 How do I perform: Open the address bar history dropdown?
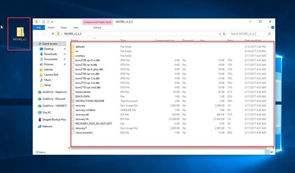tap(220, 34)
